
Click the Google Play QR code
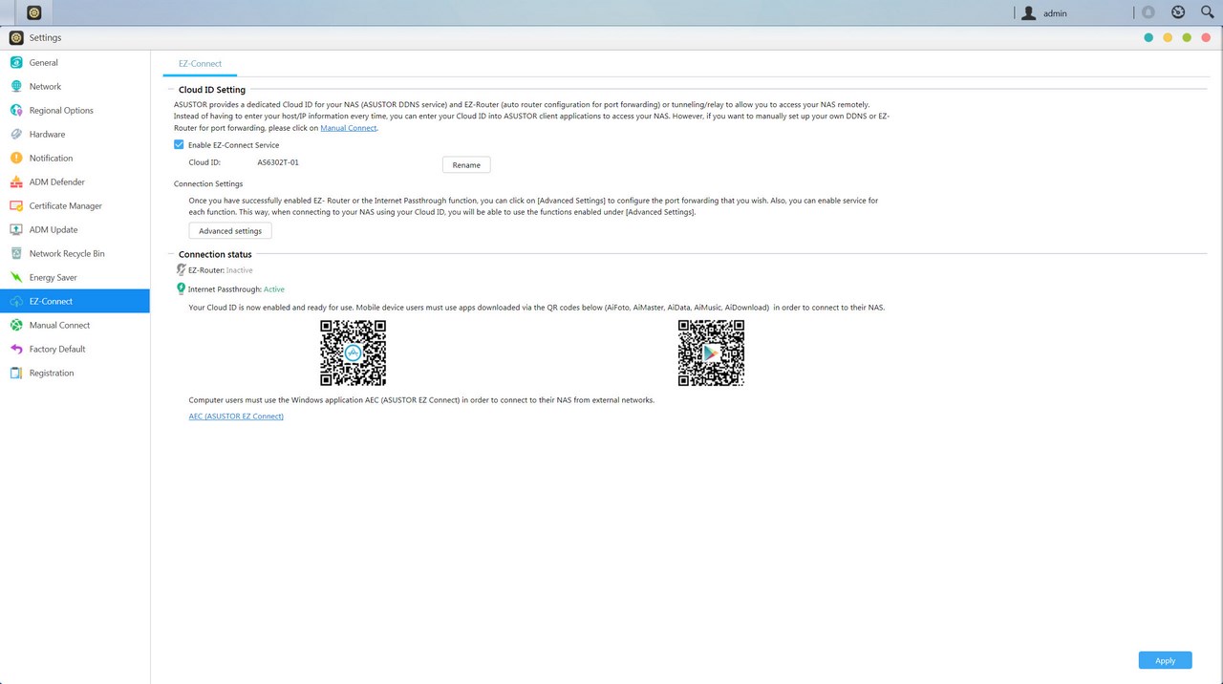pyautogui.click(x=711, y=353)
